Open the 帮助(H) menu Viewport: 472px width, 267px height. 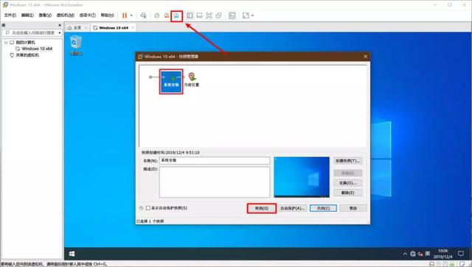tap(107, 15)
